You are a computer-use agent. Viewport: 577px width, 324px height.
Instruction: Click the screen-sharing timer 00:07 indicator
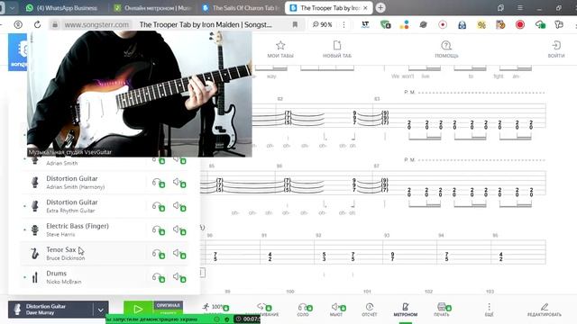tap(247, 319)
